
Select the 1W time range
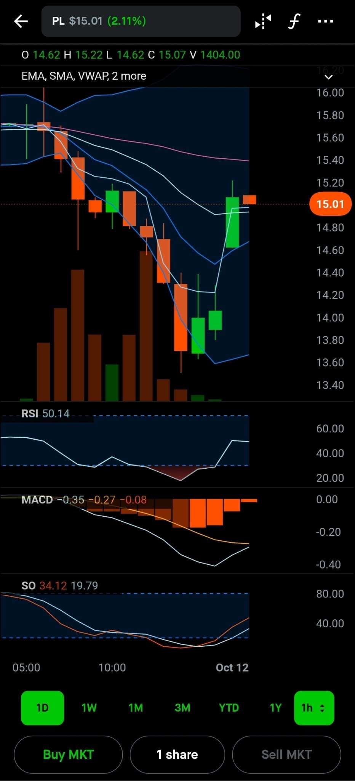click(89, 708)
